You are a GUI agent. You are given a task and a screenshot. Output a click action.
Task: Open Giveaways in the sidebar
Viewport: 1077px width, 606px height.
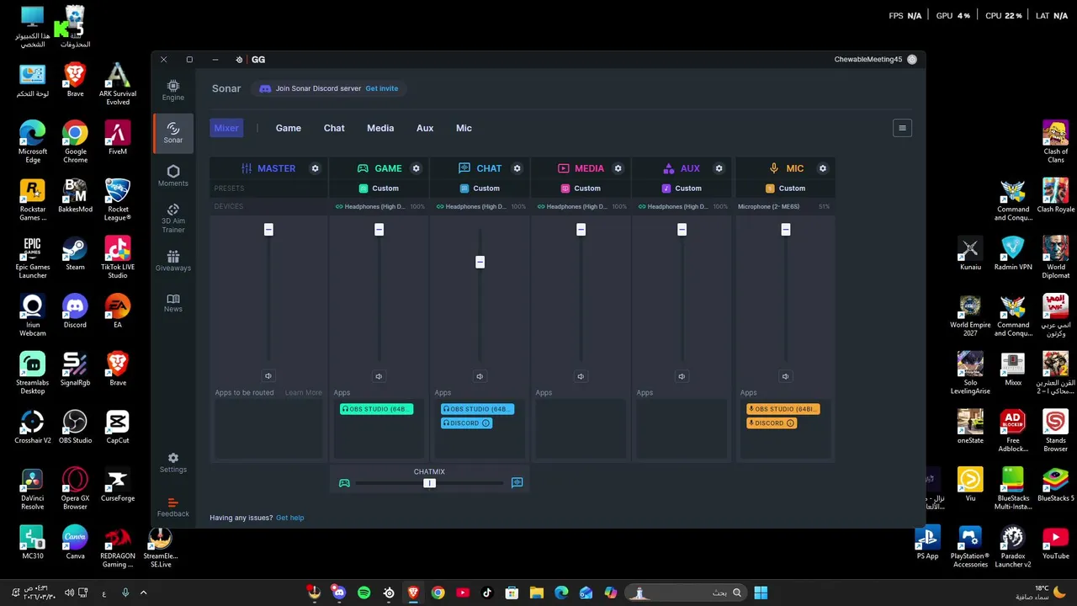[172, 261]
